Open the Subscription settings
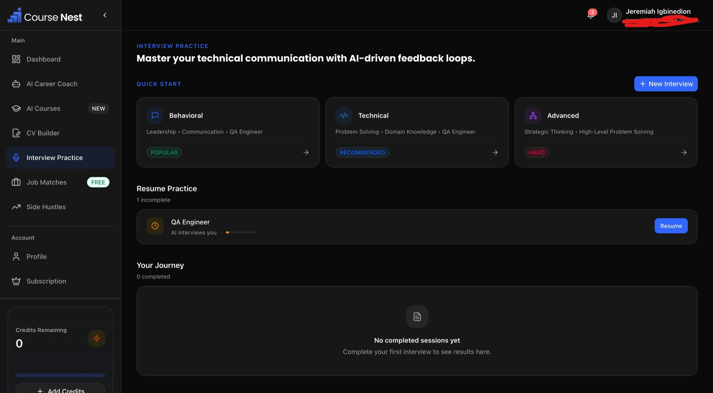 [60, 281]
